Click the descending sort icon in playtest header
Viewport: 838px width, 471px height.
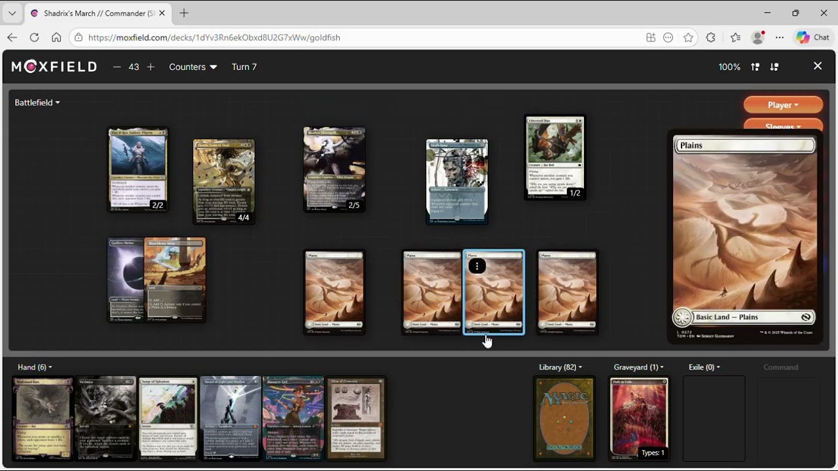pyautogui.click(x=774, y=67)
